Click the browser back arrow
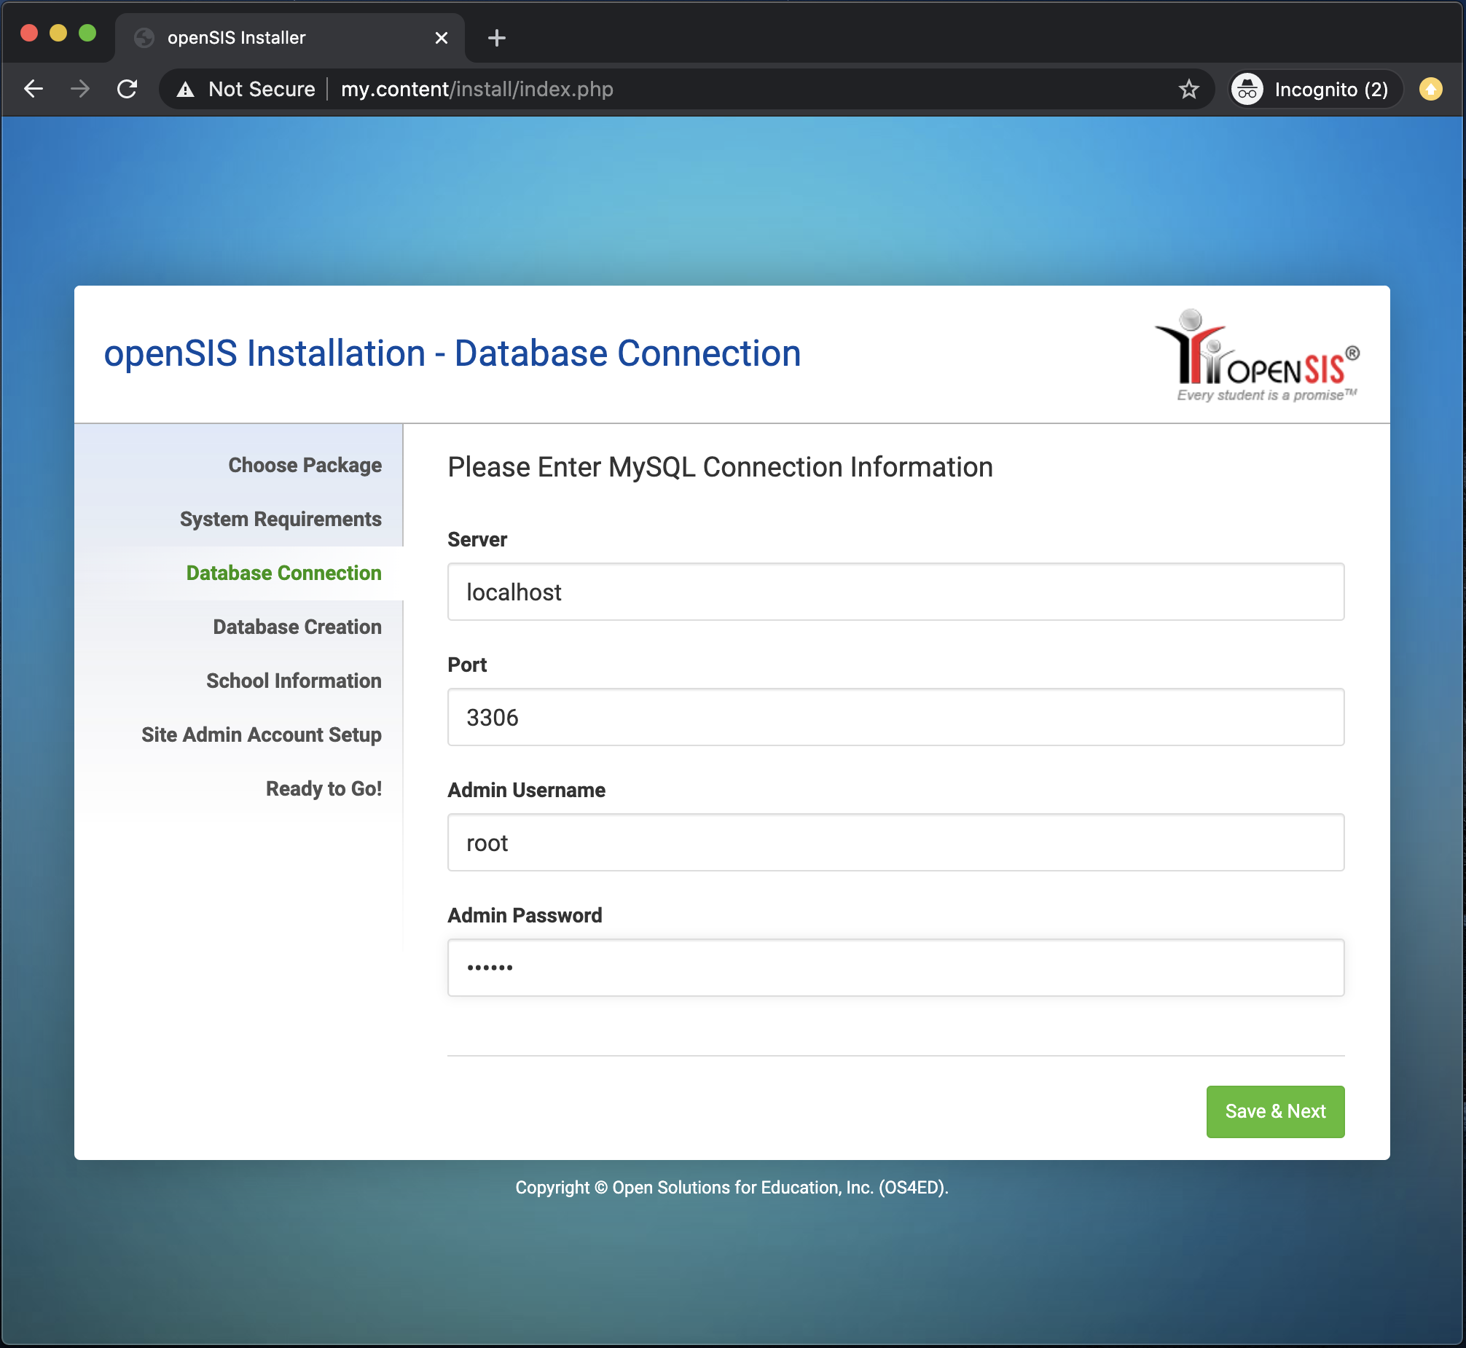1466x1348 pixels. pyautogui.click(x=34, y=89)
